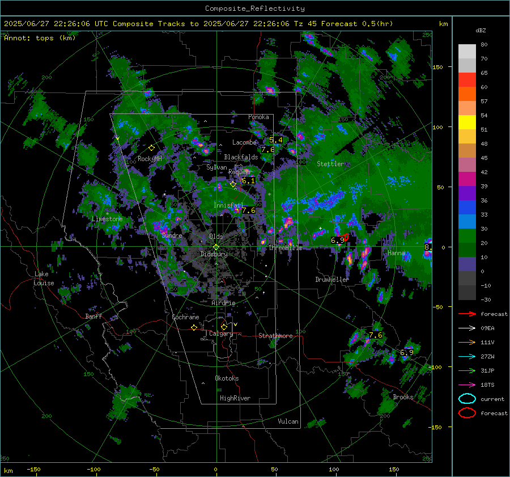The height and width of the screenshot is (477, 510).
Task: Click the 'Lake Louise' label
Action: click(x=44, y=278)
